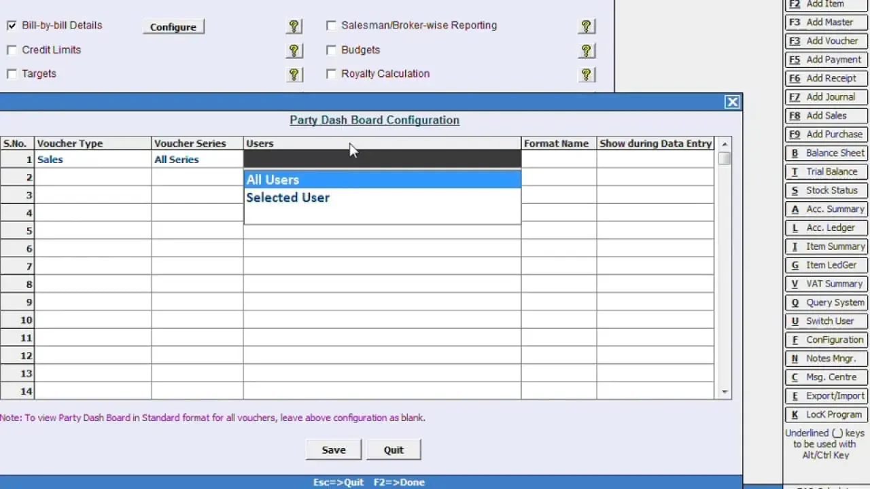Enable Credit Limits checkbox
The height and width of the screenshot is (489, 870).
(12, 50)
